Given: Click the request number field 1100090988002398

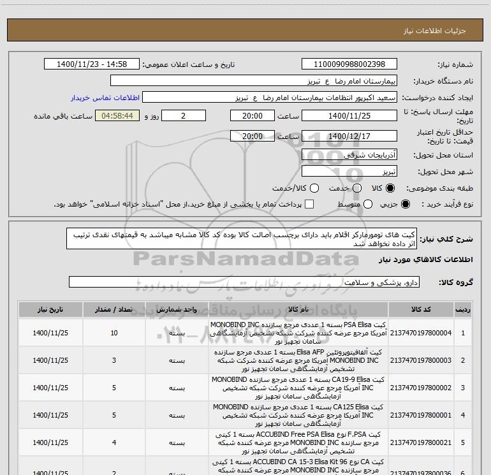Looking at the screenshot, I should tap(349, 64).
